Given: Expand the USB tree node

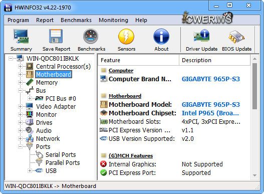Looking at the screenshot, I should click(30, 170).
